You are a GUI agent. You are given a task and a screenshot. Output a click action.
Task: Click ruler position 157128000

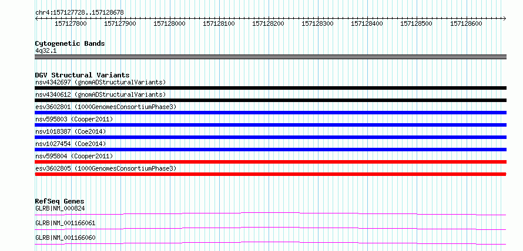[x=169, y=23]
